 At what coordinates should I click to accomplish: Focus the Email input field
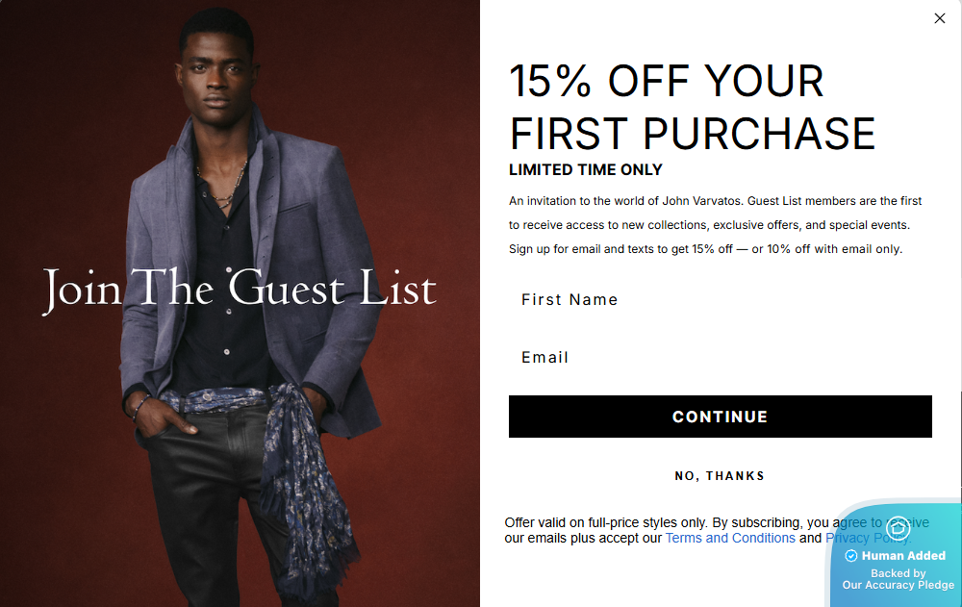tap(721, 357)
